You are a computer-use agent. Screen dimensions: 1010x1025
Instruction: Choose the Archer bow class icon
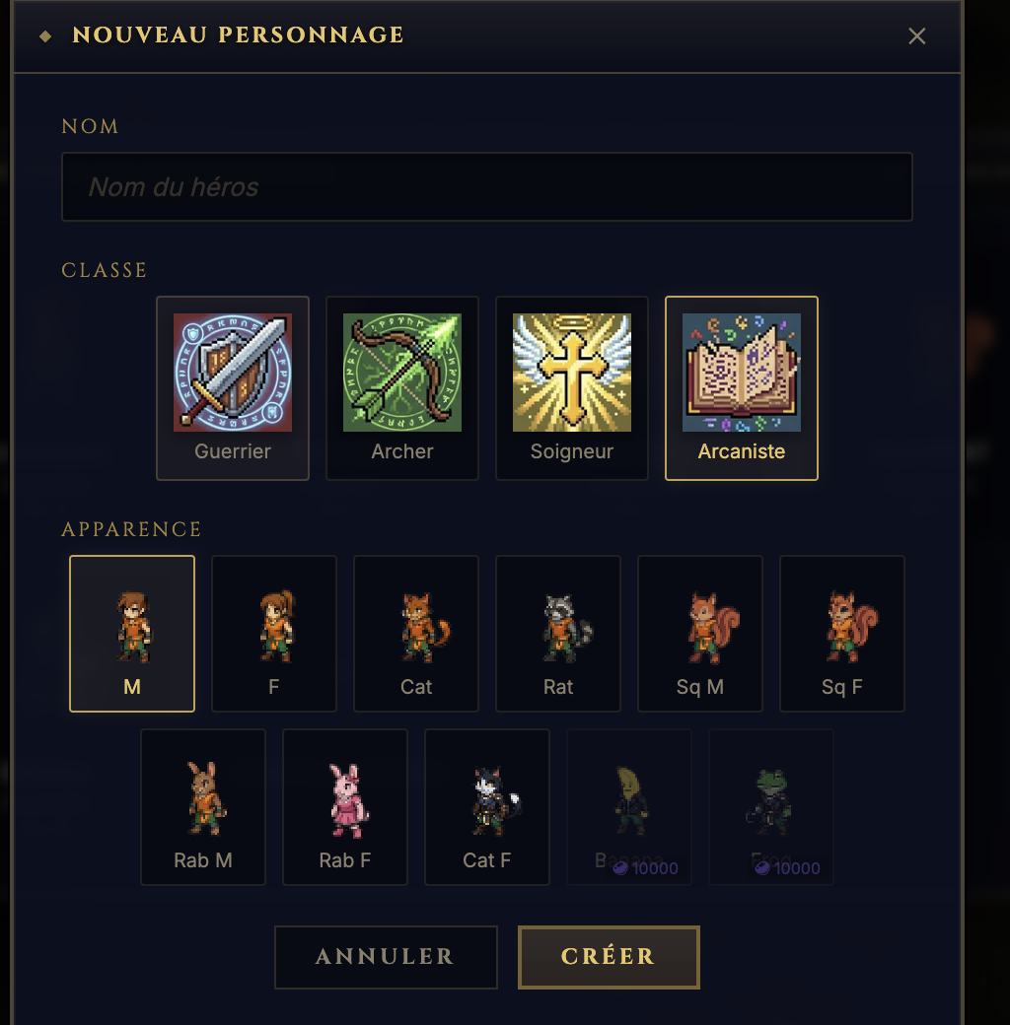click(402, 374)
